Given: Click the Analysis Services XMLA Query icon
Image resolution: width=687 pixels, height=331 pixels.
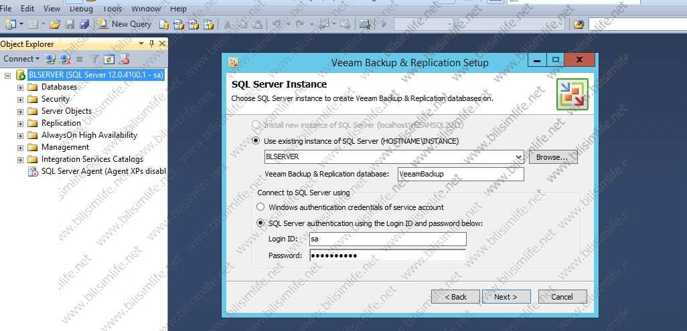Looking at the screenshot, I should [208, 25].
